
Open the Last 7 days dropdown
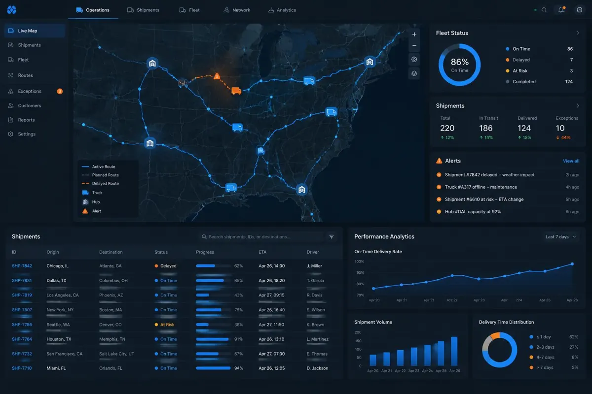coord(561,237)
